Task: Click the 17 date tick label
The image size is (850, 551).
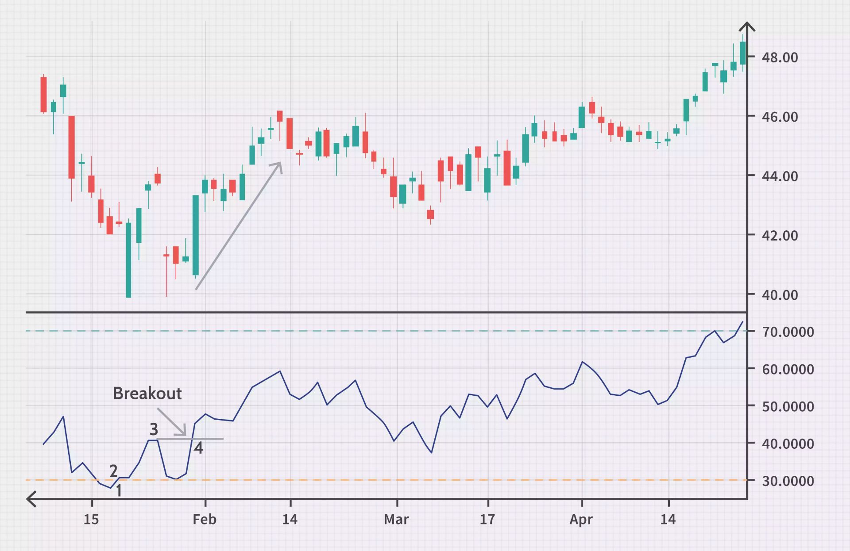Action: click(x=487, y=519)
